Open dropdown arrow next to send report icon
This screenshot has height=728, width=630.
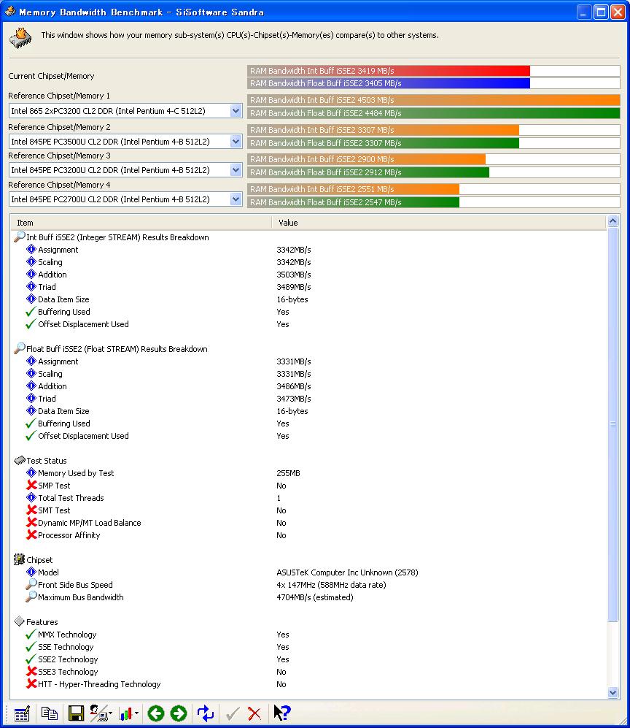pyautogui.click(x=110, y=713)
